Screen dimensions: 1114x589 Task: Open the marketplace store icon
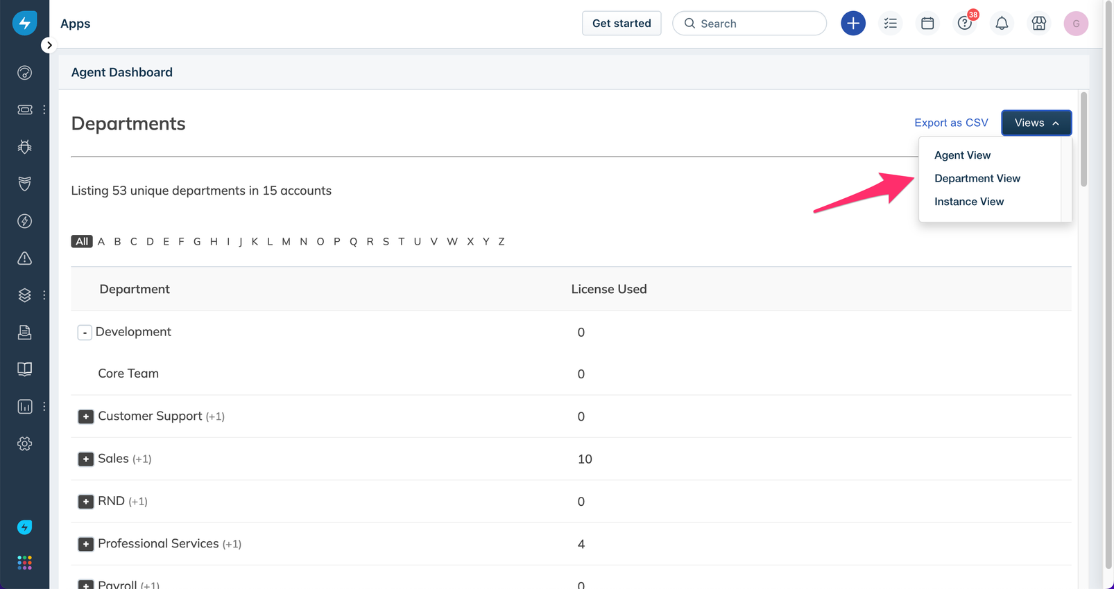1038,24
